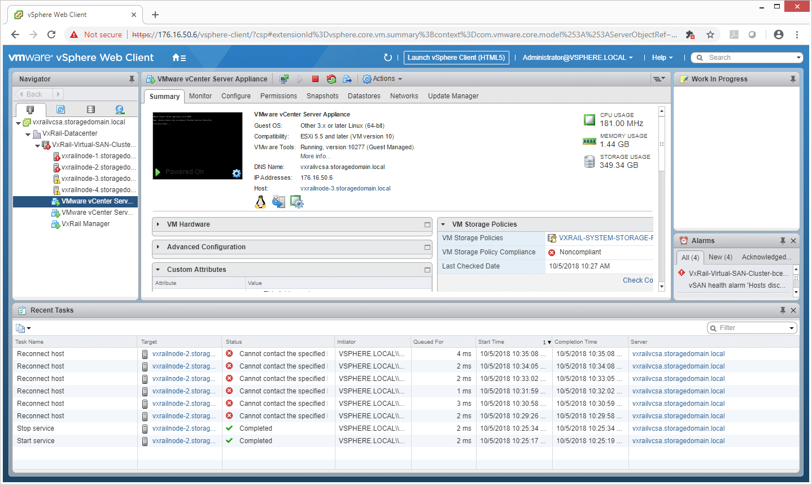Open host link vxrailnode-3.storagedomain.local
812x485 pixels.
click(x=345, y=189)
